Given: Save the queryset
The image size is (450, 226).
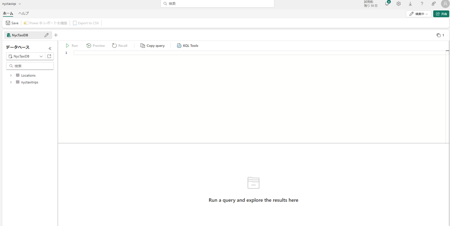Looking at the screenshot, I should [x=12, y=23].
